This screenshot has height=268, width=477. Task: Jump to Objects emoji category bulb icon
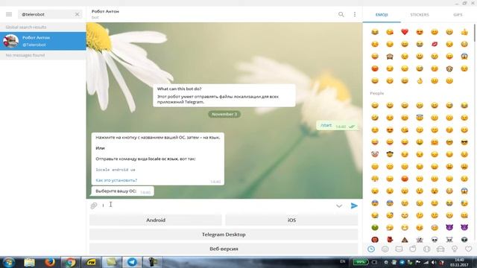tap(455, 249)
